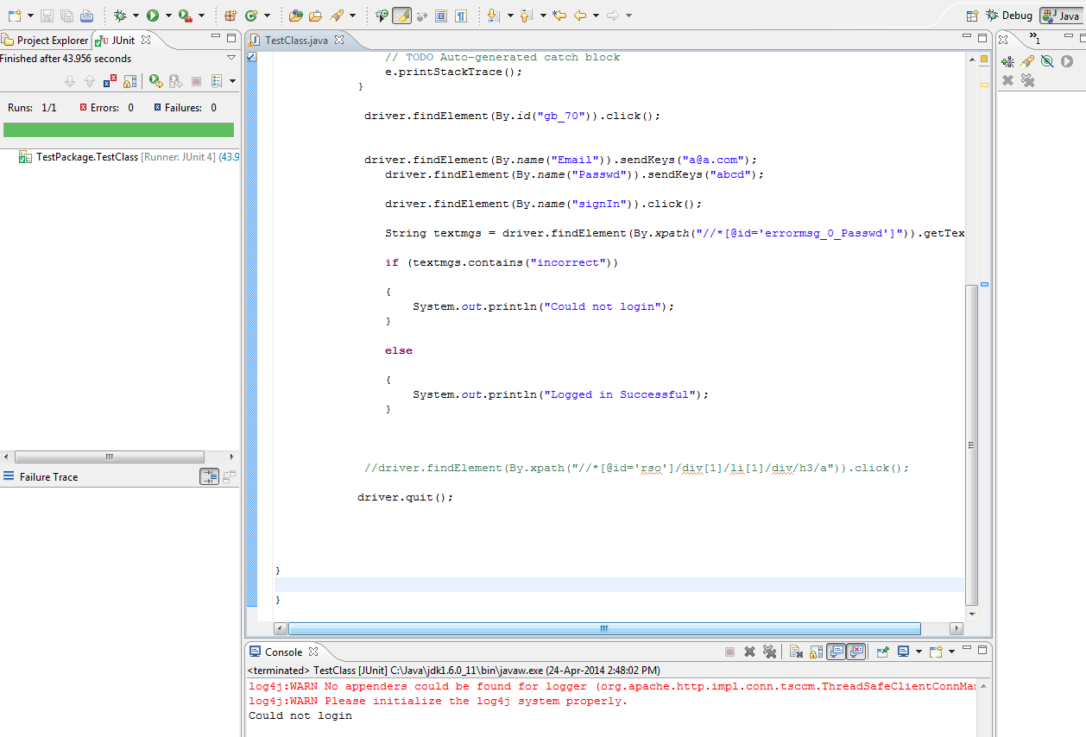Click the Previous Annotation arrow icon

[x=526, y=16]
